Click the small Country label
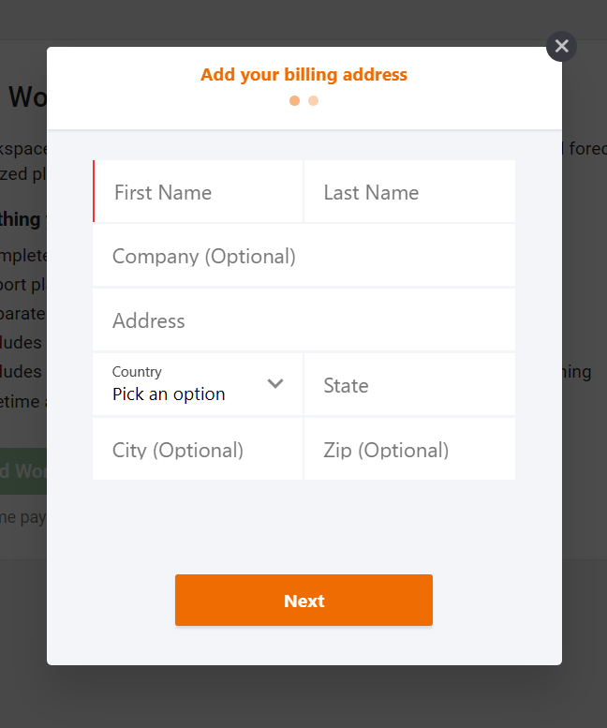Image resolution: width=607 pixels, height=728 pixels. [137, 371]
